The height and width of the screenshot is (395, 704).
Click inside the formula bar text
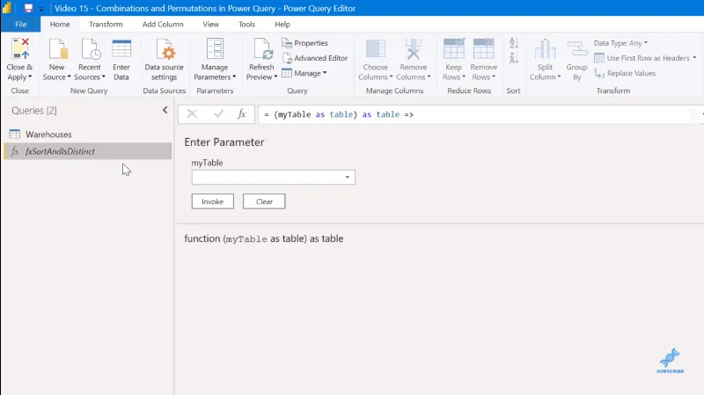coord(339,114)
